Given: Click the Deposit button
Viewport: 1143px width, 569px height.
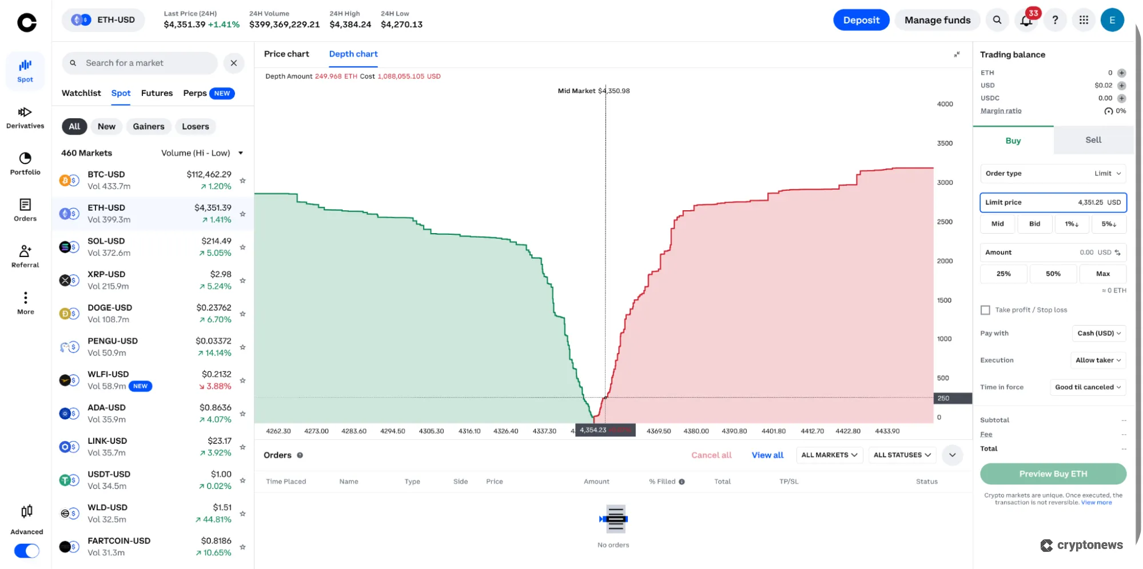Looking at the screenshot, I should 861,19.
